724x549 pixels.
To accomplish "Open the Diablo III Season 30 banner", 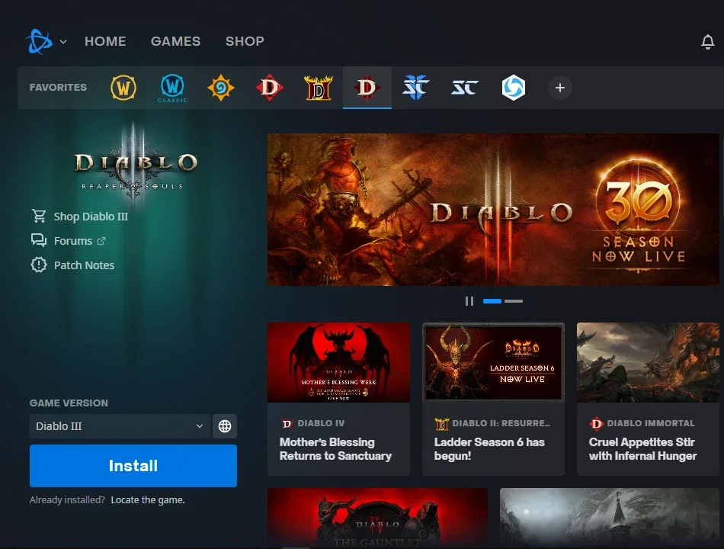I will click(x=493, y=210).
